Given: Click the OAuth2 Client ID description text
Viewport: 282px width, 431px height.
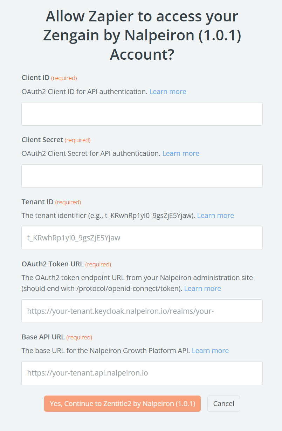Looking at the screenshot, I should click(84, 92).
